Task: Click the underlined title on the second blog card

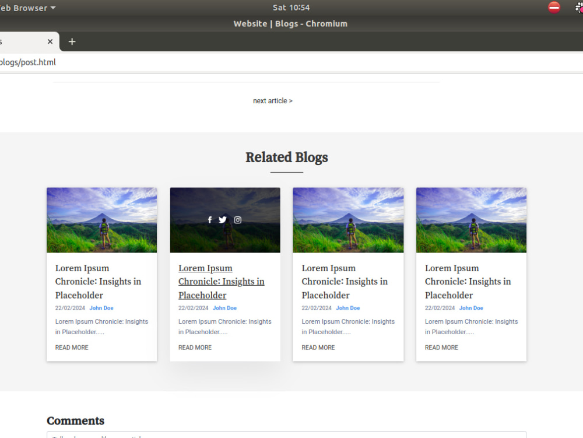Action: [221, 282]
